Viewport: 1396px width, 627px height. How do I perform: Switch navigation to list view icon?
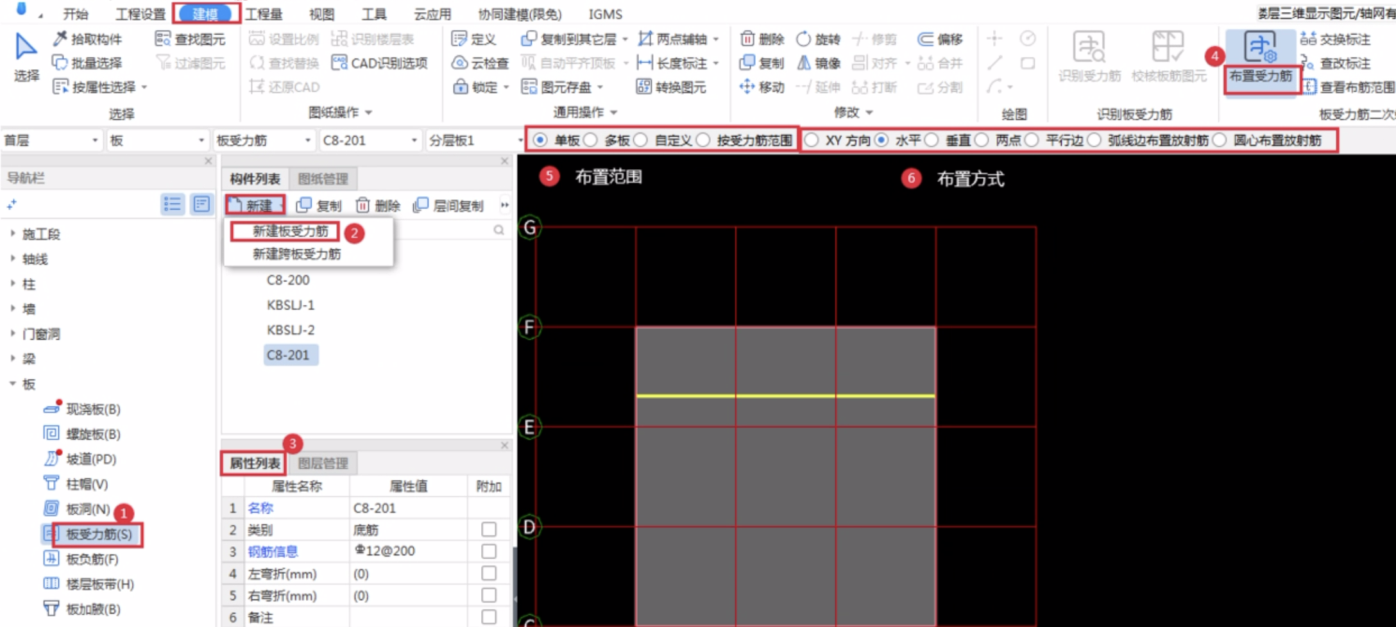coord(172,204)
